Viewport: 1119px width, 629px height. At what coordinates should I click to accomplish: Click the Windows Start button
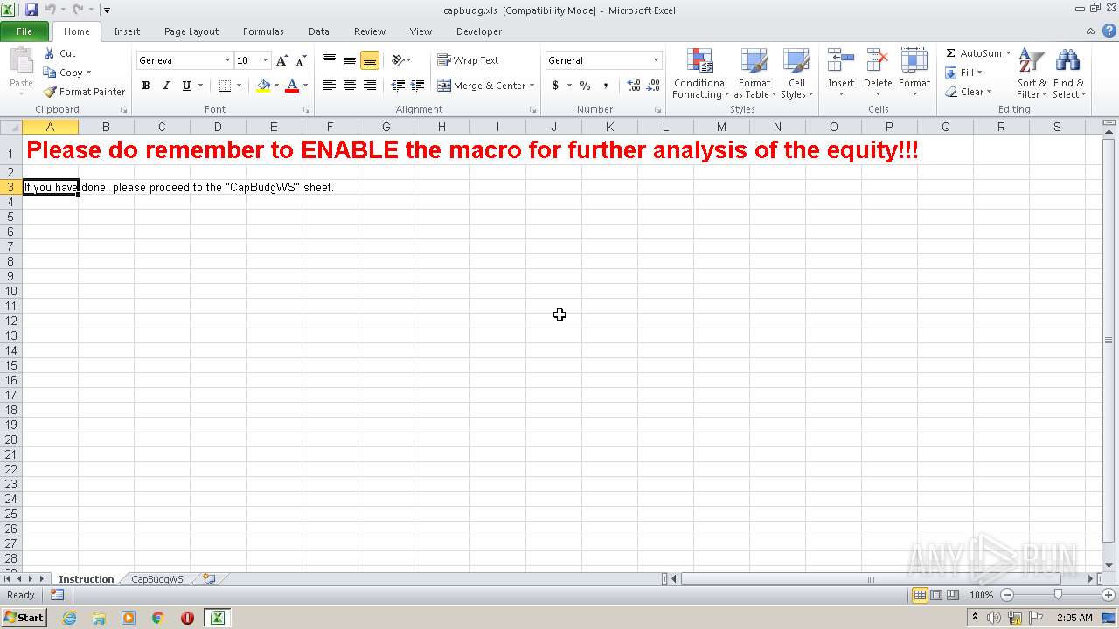[x=24, y=617]
